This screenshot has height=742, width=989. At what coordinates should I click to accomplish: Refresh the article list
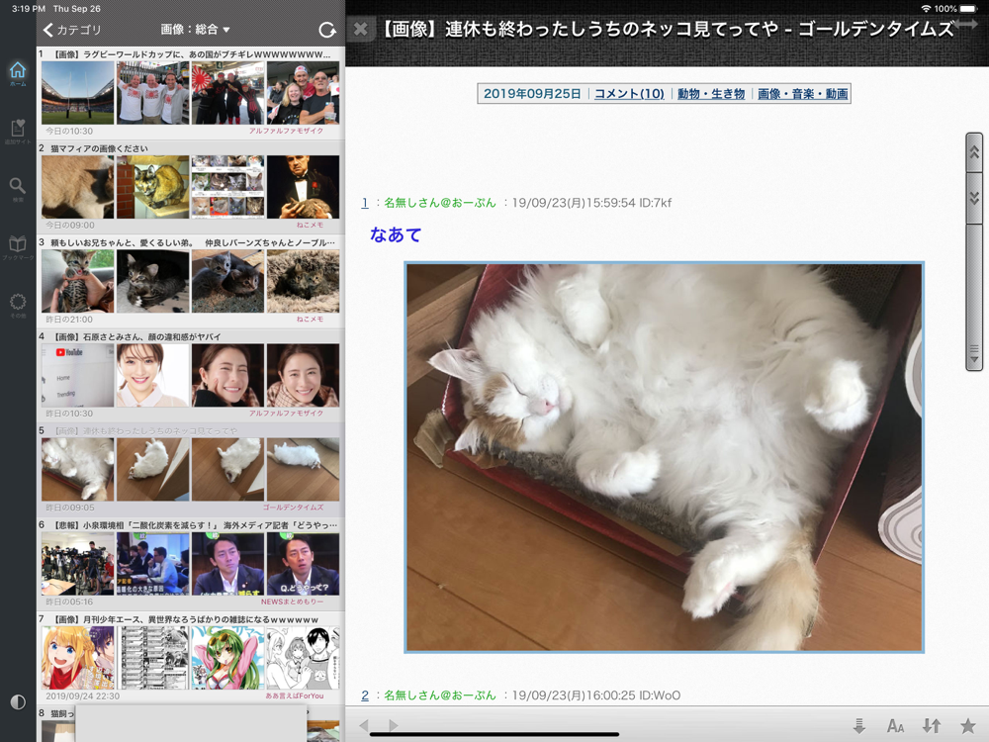coord(326,30)
